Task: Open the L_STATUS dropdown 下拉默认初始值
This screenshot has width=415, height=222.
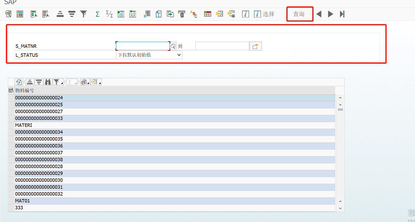Action: click(x=149, y=55)
